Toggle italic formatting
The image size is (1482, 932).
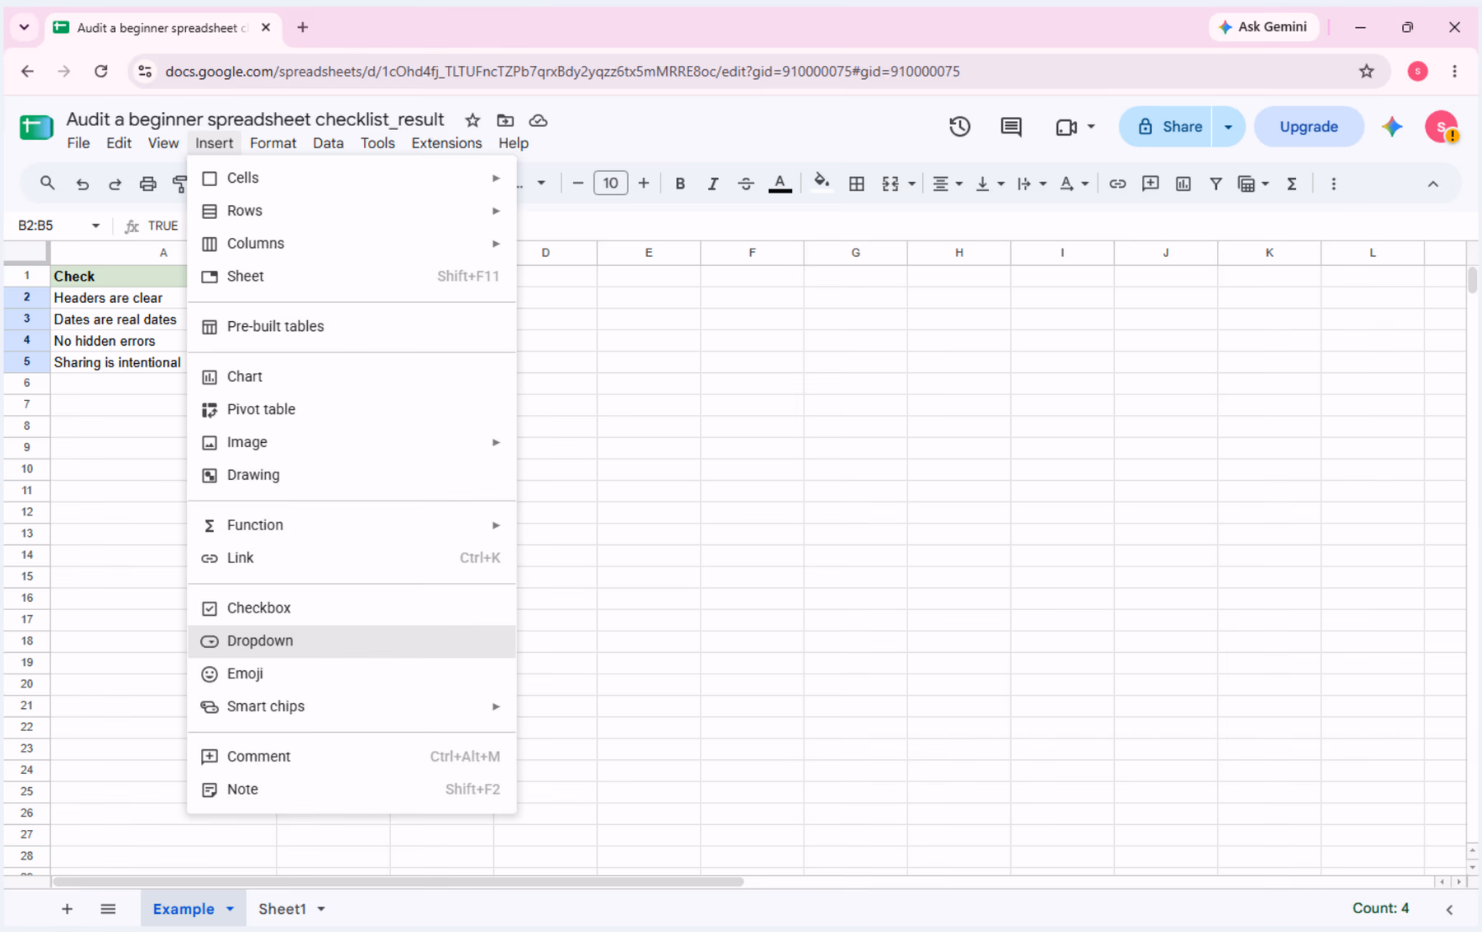pyautogui.click(x=713, y=184)
